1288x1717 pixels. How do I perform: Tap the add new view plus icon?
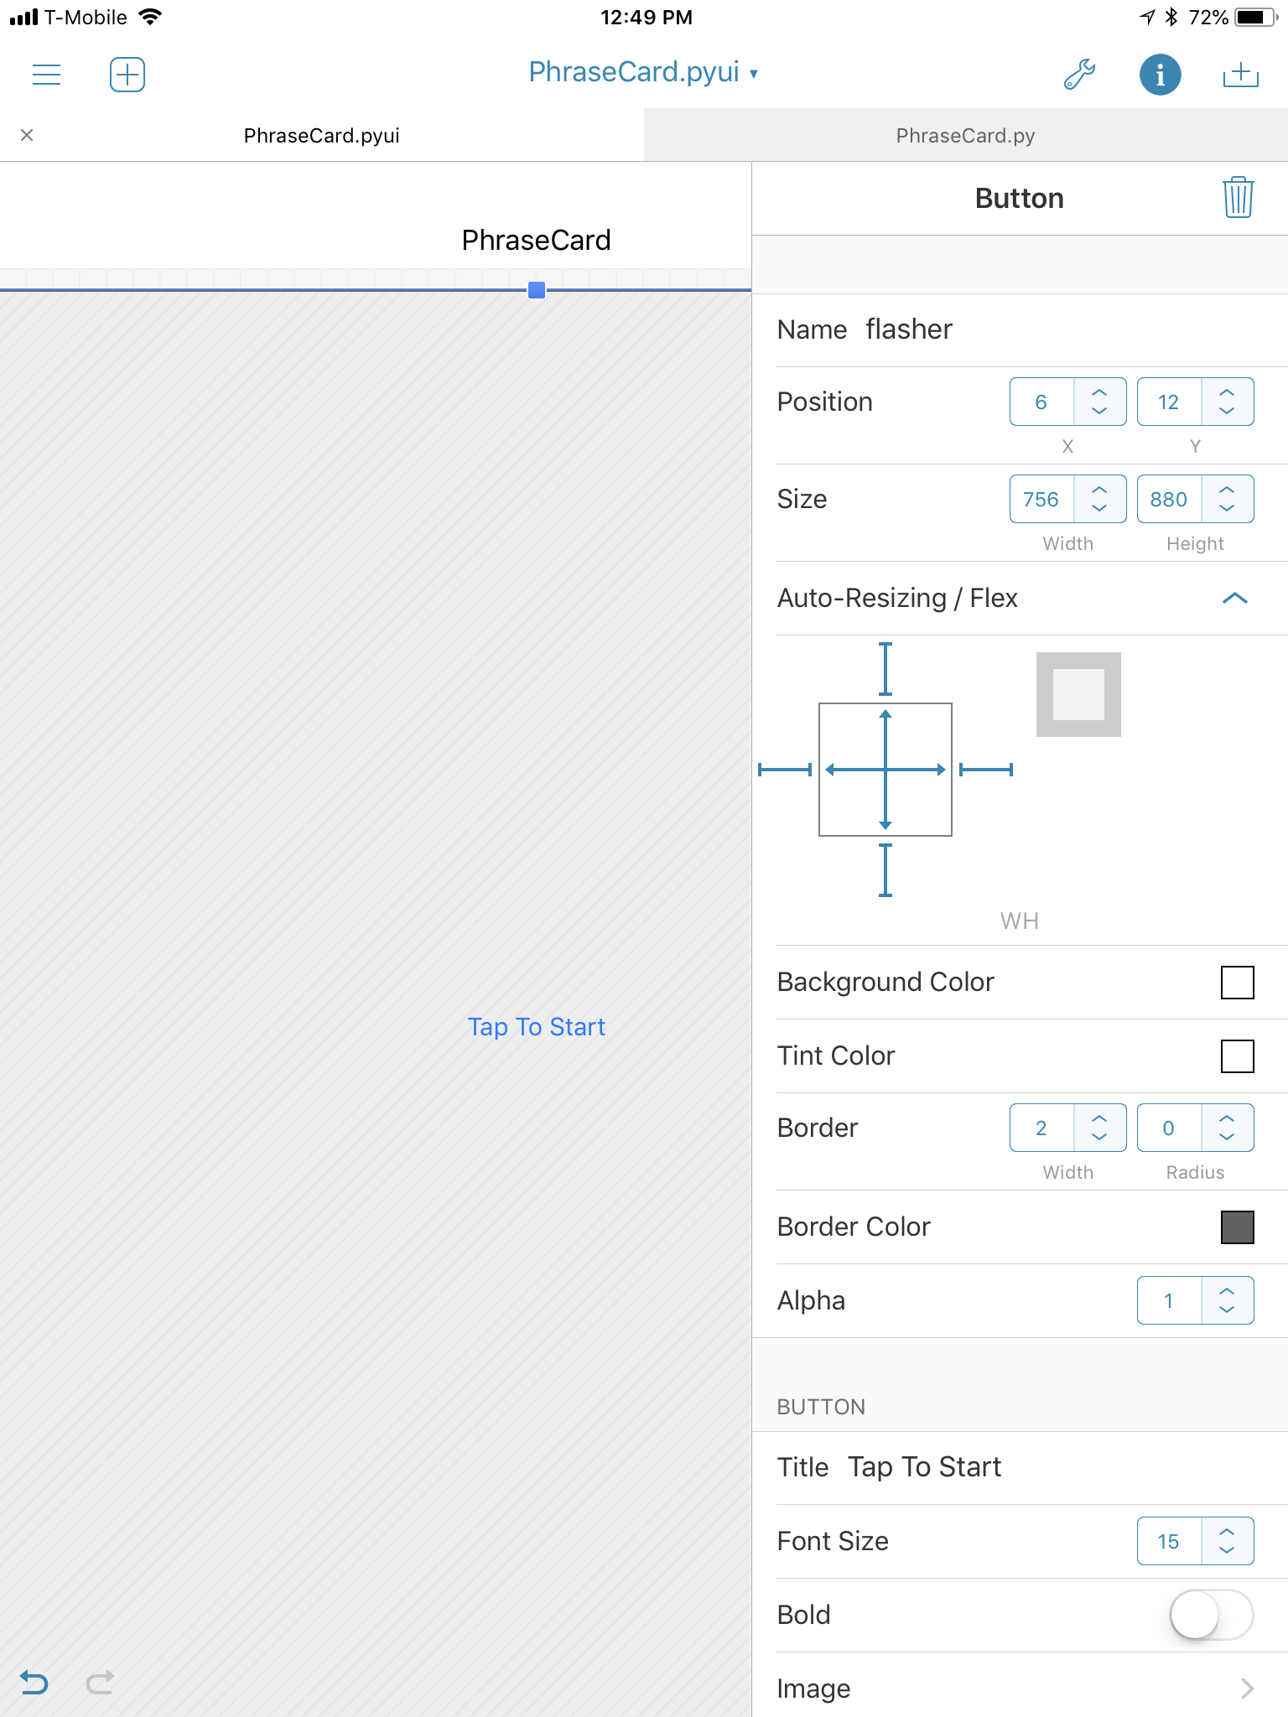pos(127,75)
